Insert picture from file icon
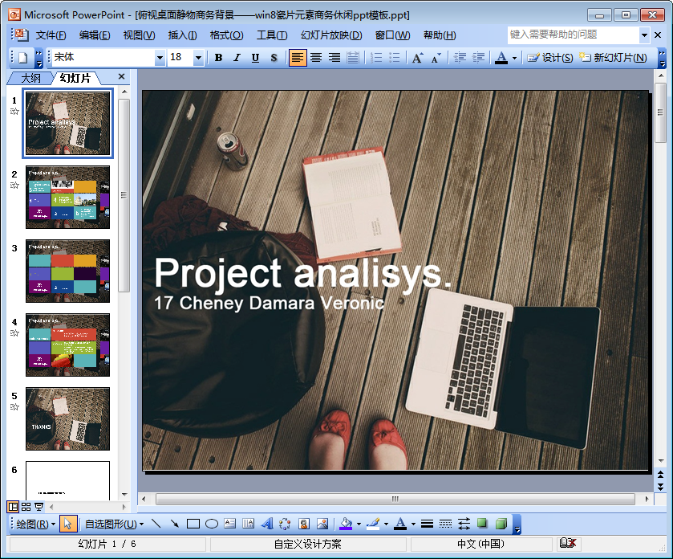673x559 pixels. tap(322, 524)
